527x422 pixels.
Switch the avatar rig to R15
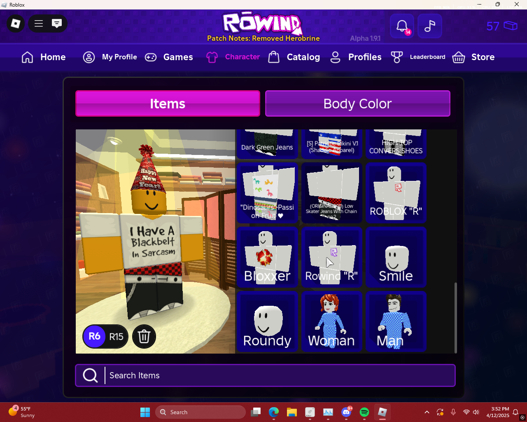pyautogui.click(x=117, y=337)
